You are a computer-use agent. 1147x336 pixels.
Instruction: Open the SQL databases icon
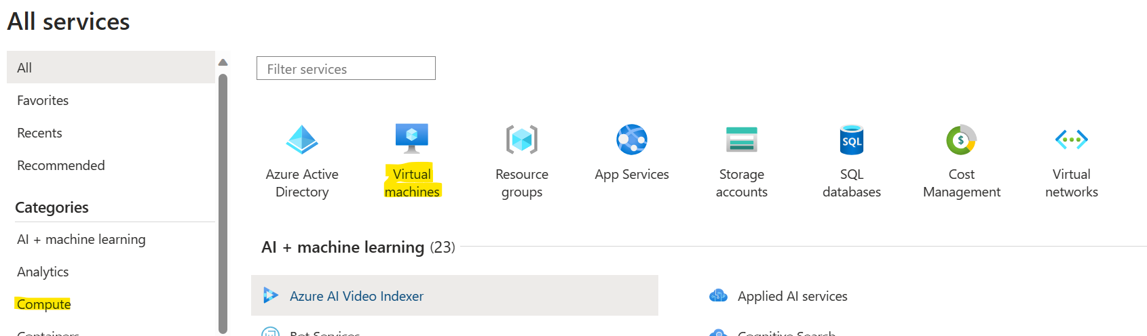click(x=852, y=140)
